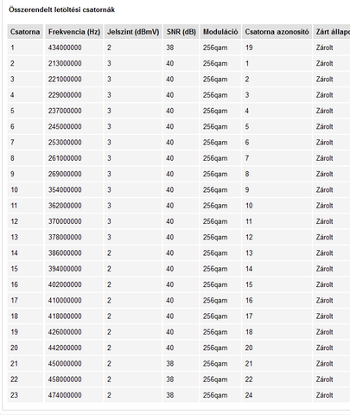Click frequency value 434000000
The width and height of the screenshot is (350, 415).
point(65,48)
